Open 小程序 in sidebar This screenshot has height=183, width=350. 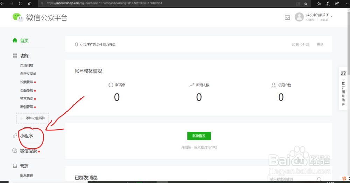pyautogui.click(x=26, y=136)
